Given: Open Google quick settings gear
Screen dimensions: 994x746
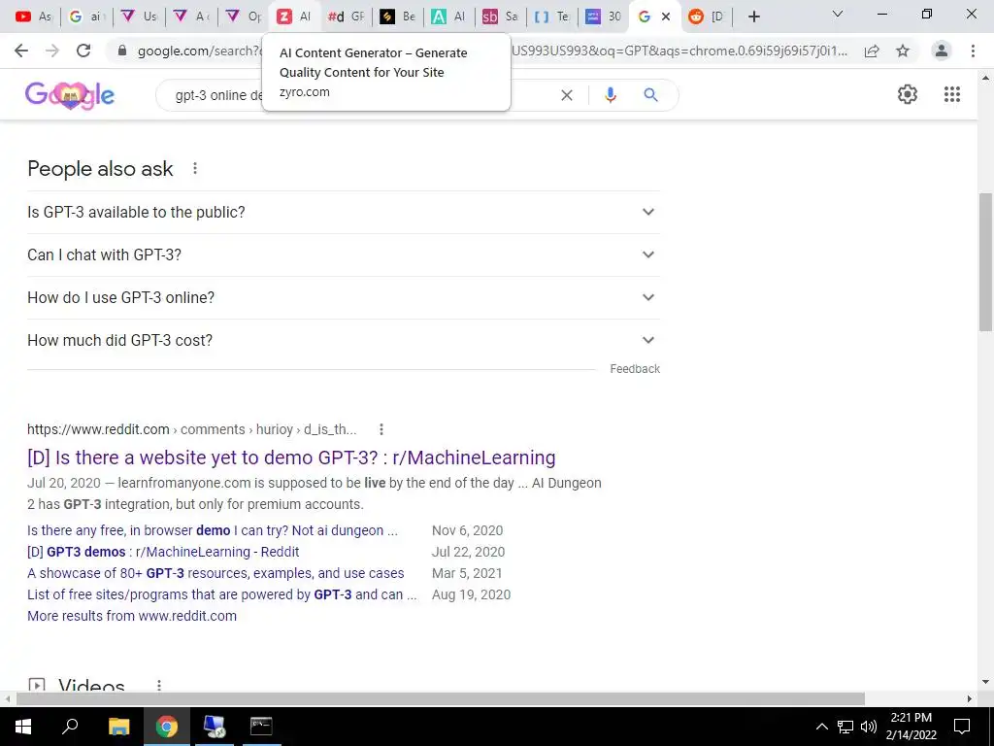Looking at the screenshot, I should pyautogui.click(x=908, y=94).
